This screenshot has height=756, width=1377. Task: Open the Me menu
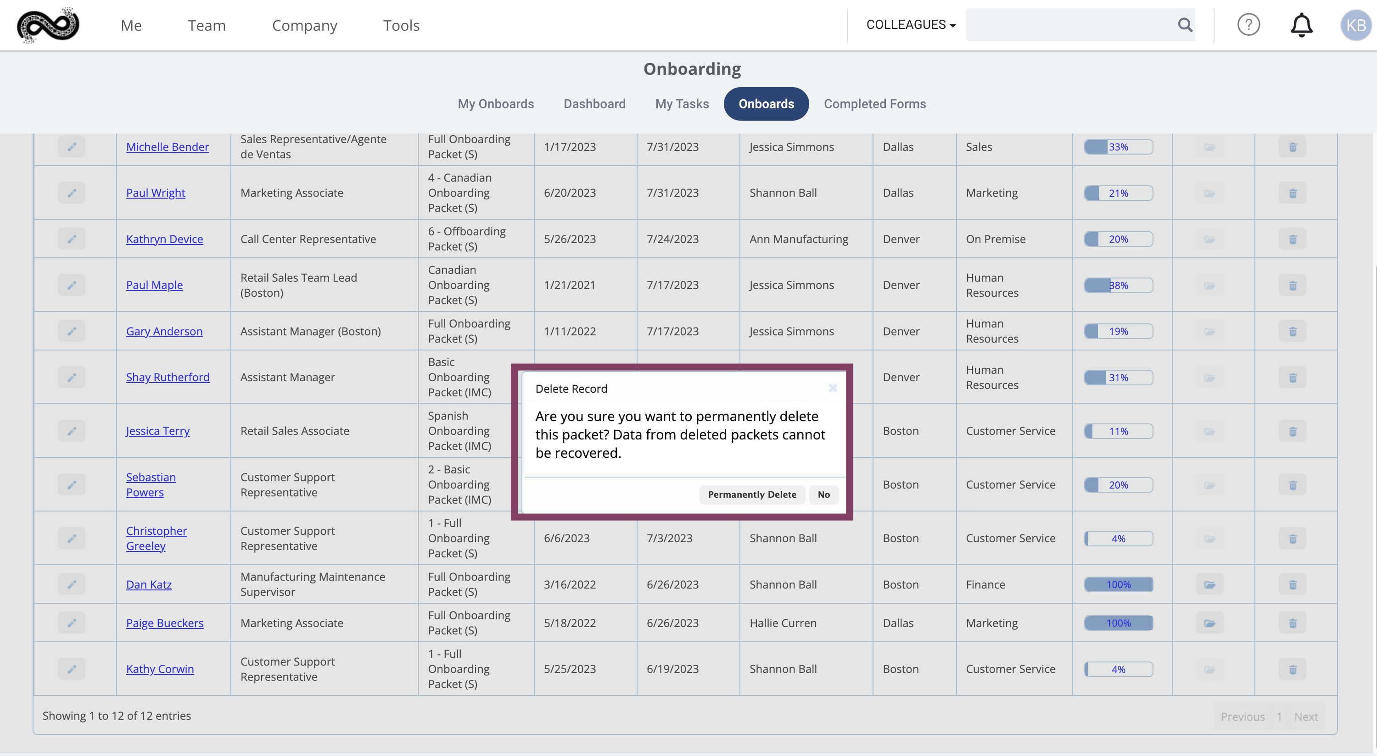point(131,25)
